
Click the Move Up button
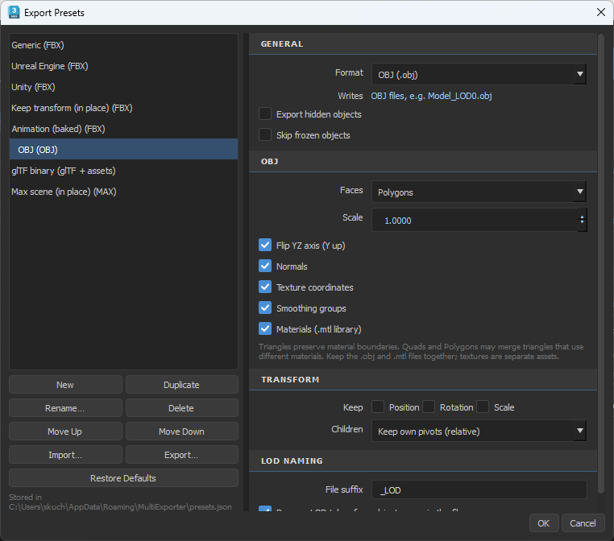tap(65, 431)
